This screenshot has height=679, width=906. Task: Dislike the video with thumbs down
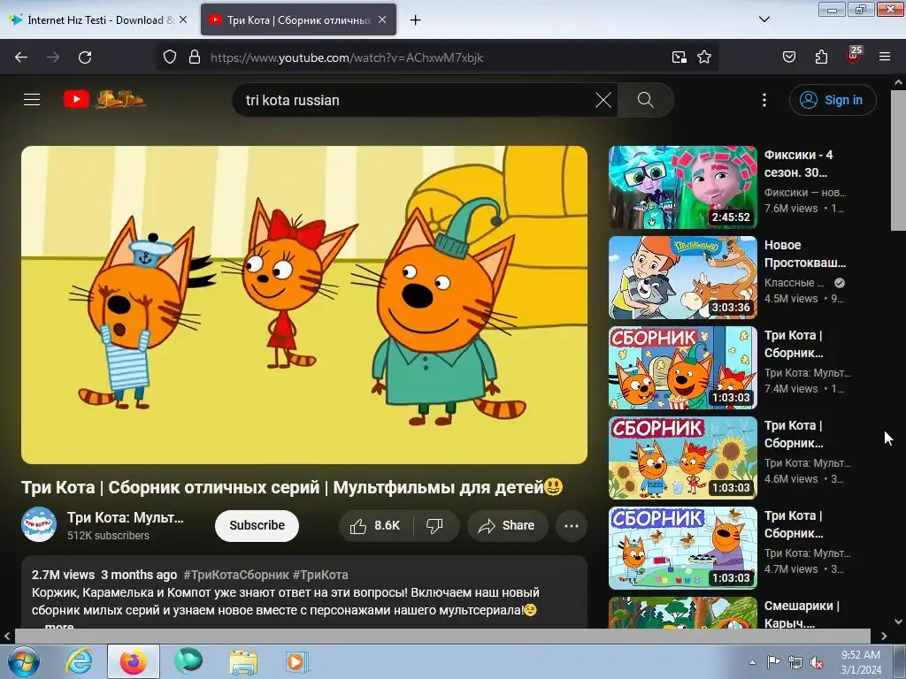[x=435, y=525]
